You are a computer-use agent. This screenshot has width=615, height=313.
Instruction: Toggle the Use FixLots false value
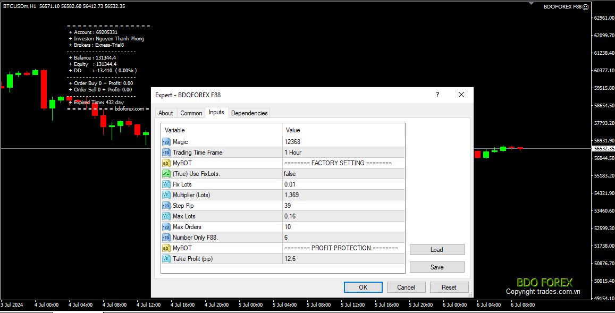coord(343,174)
